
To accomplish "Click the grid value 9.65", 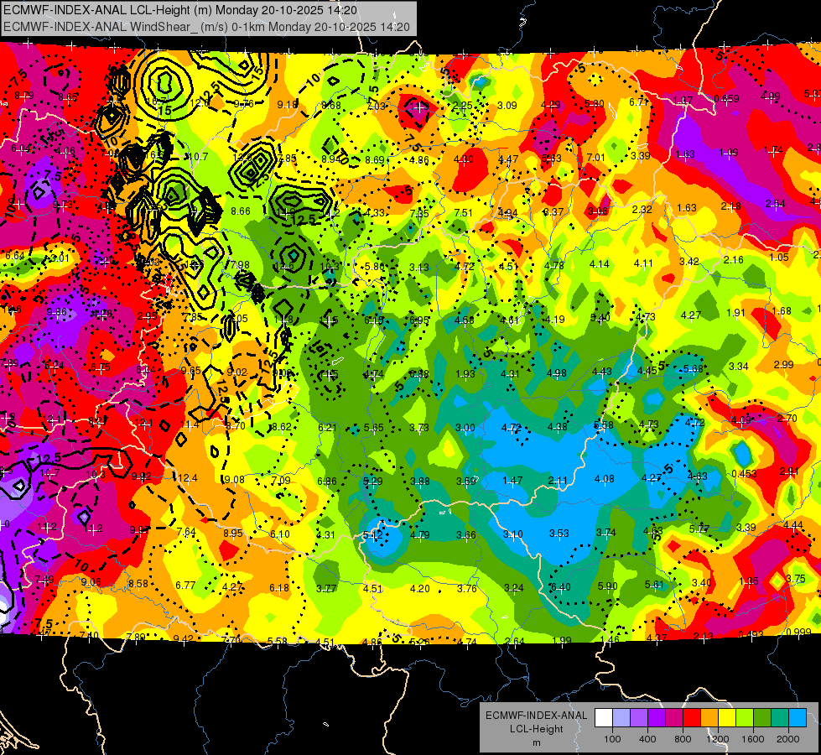I will point(190,371).
